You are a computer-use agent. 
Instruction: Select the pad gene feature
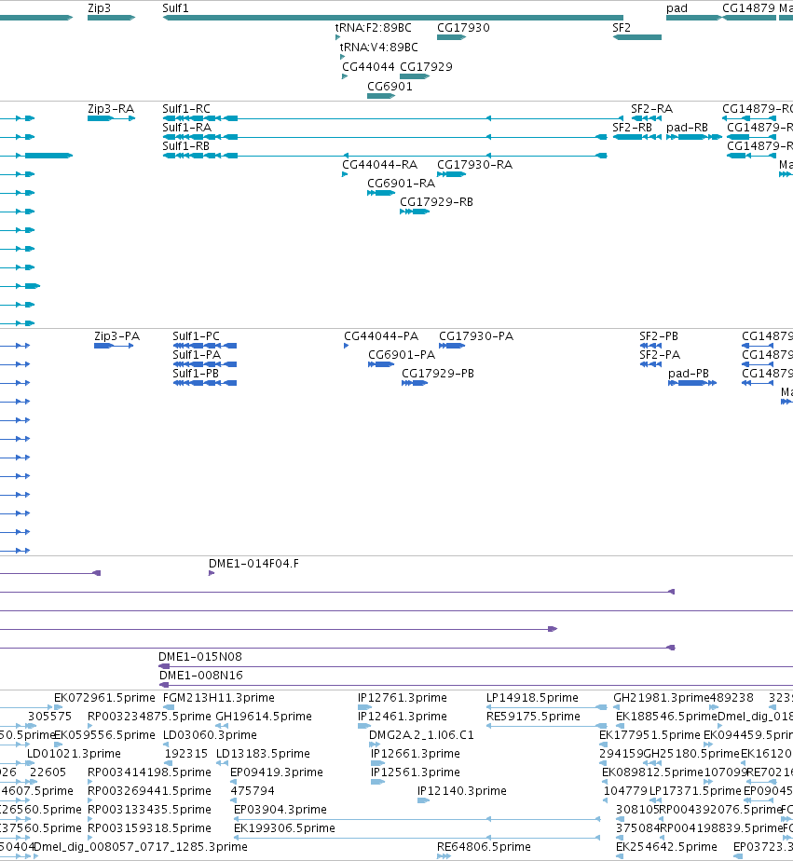click(x=693, y=18)
